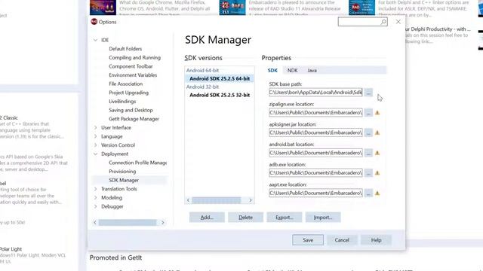Click the options tree horizontal scrollbar thumb
Screen dimensions: 483x271
point(128,223)
